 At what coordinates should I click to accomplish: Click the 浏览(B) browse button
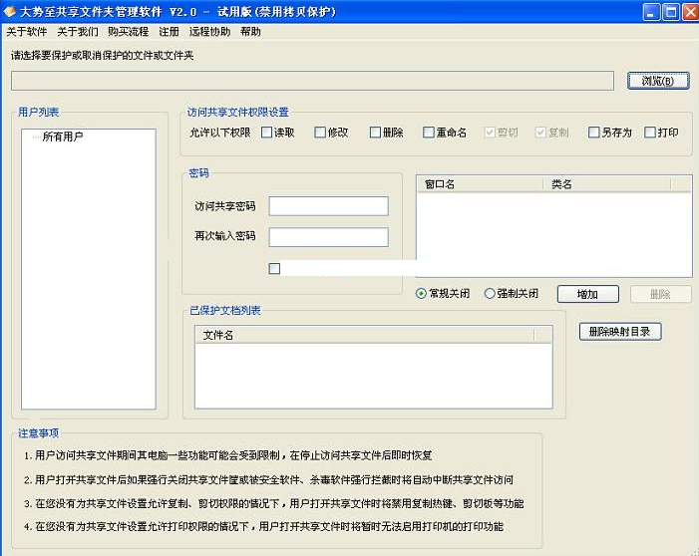point(658,81)
